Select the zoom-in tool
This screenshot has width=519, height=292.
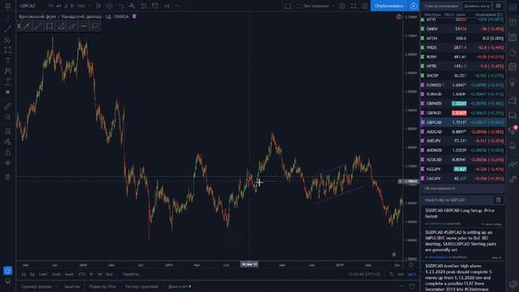tap(7, 117)
